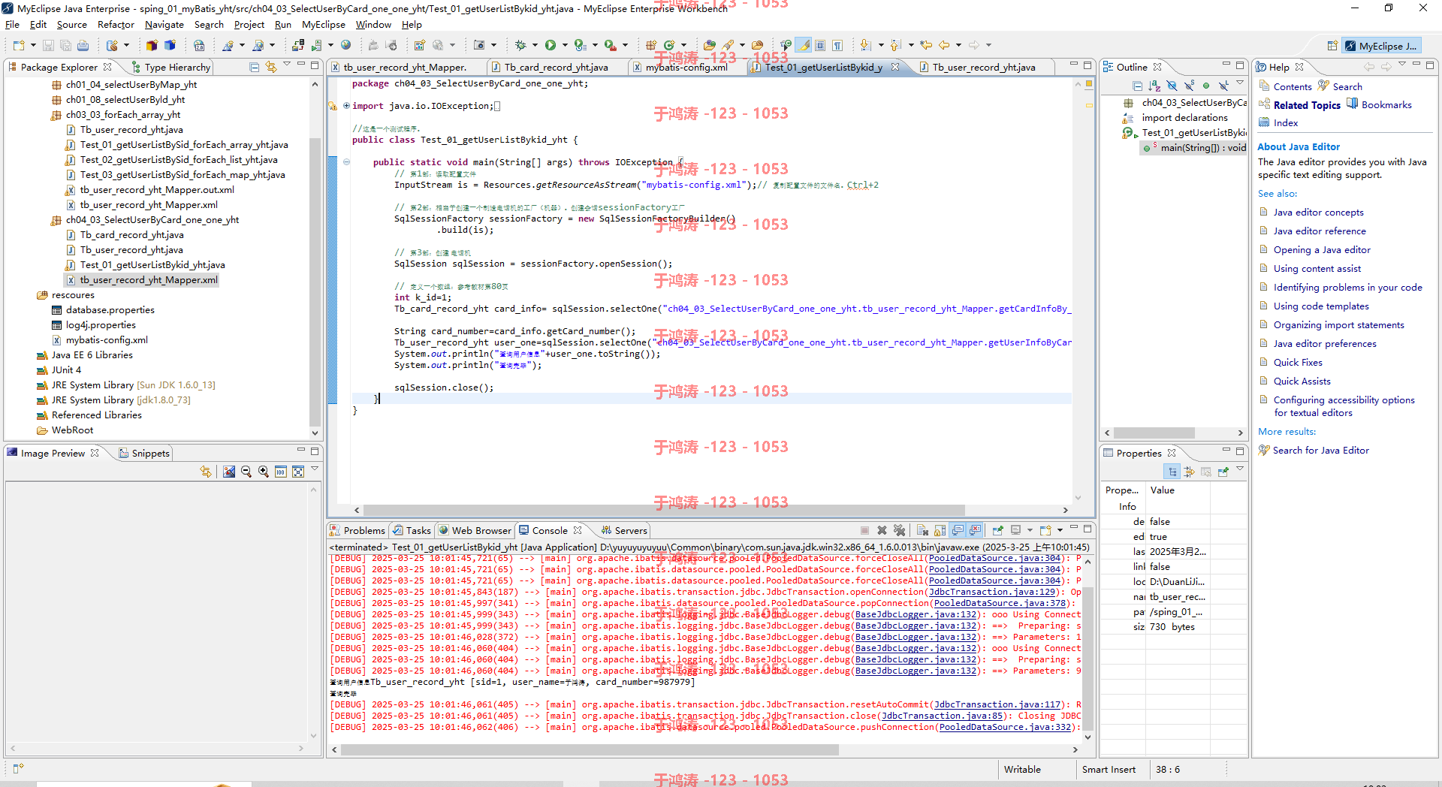Click the Debug bug icon in toolbar

tap(520, 45)
